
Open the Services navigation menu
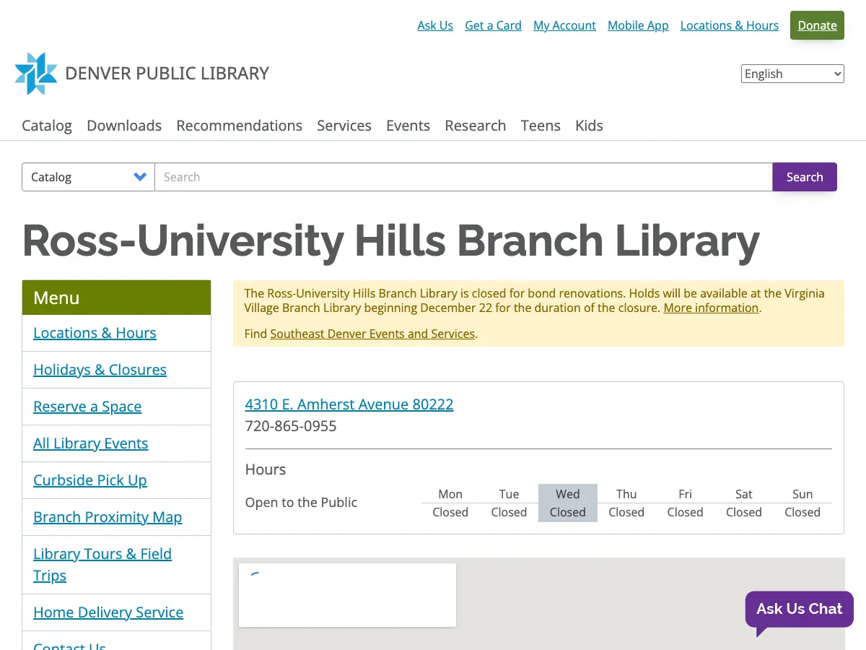[344, 126]
